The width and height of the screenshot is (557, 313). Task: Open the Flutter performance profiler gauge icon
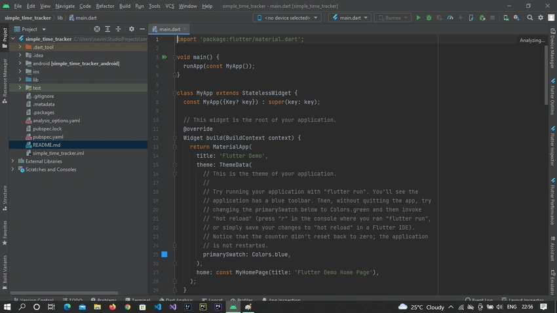(450, 18)
